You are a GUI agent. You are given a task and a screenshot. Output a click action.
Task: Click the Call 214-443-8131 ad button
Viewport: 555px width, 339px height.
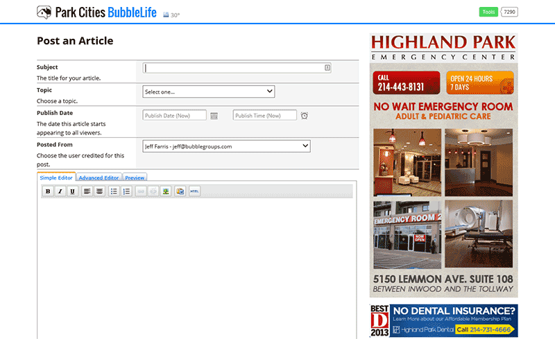(x=407, y=82)
